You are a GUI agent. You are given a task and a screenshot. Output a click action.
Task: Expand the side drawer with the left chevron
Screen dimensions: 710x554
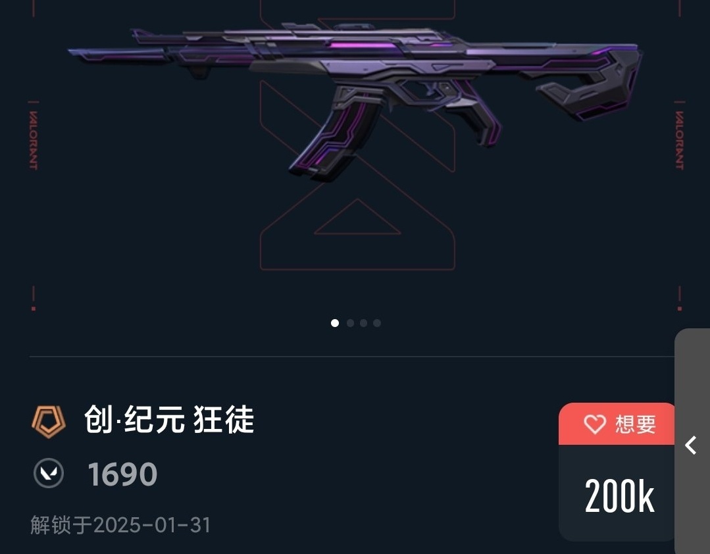click(x=691, y=445)
